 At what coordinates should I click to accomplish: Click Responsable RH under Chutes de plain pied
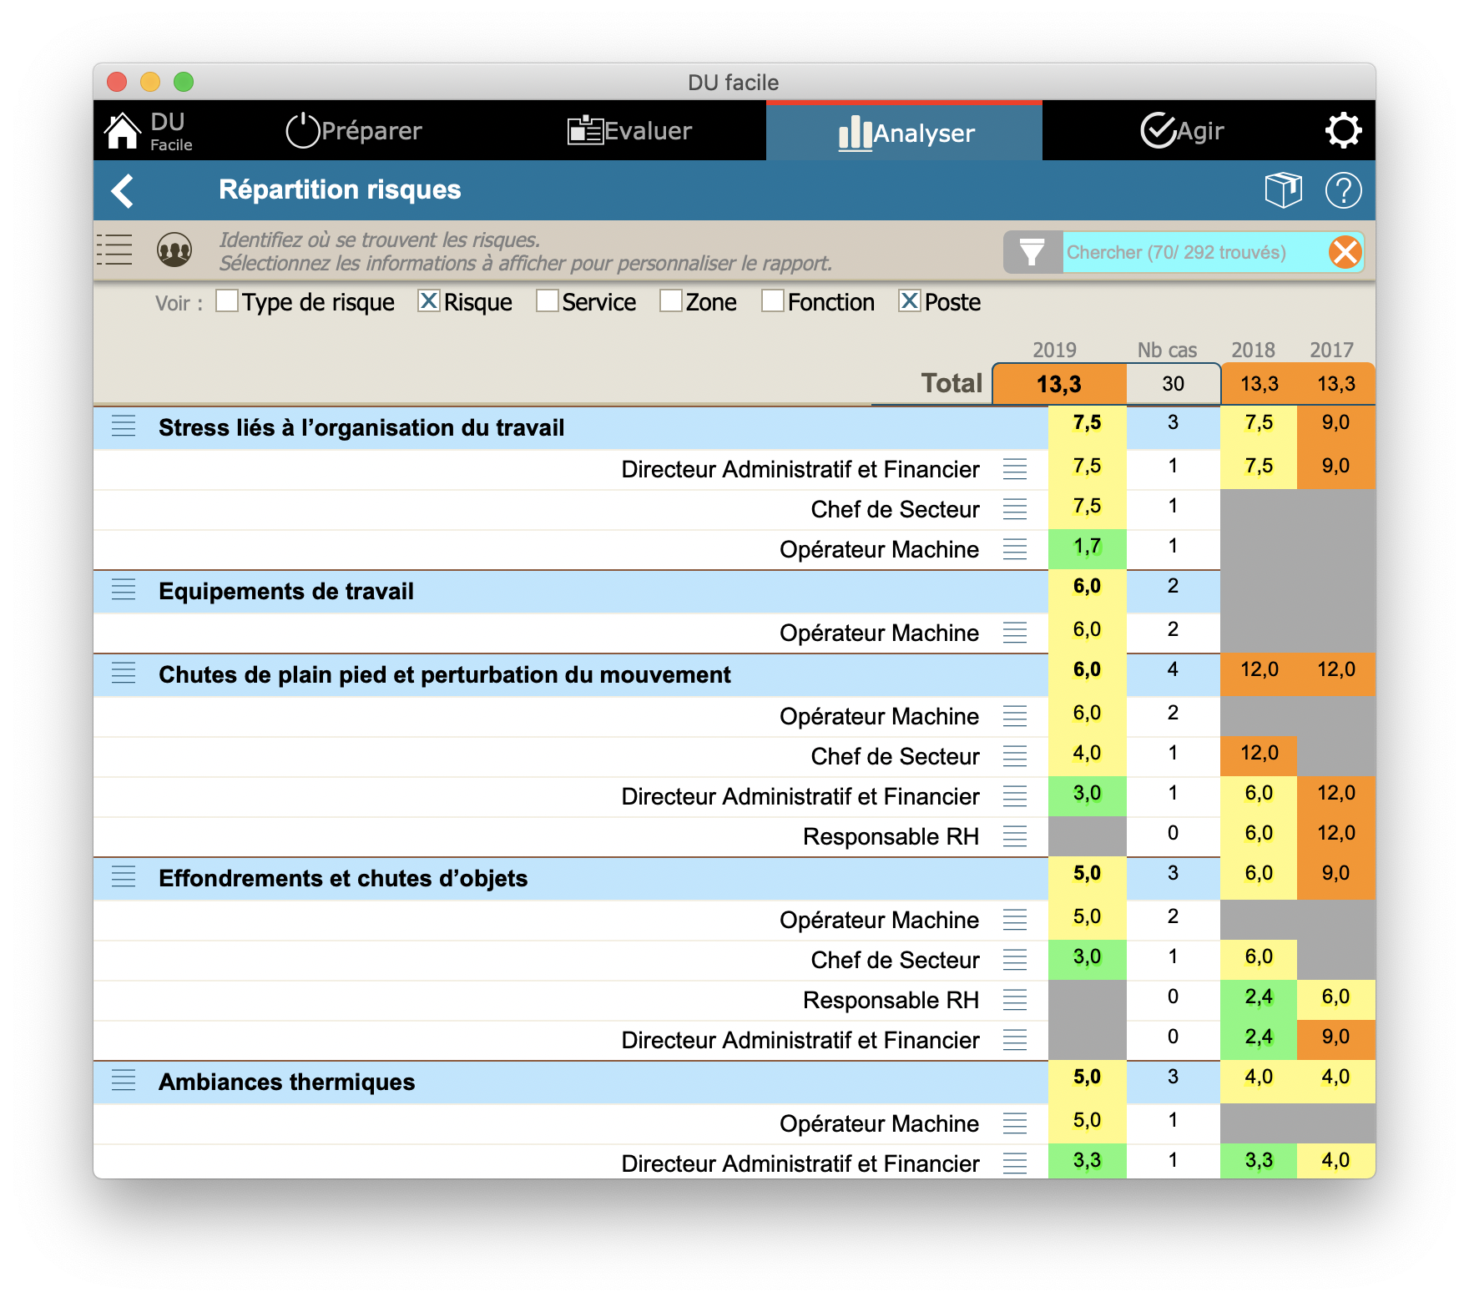tap(891, 836)
